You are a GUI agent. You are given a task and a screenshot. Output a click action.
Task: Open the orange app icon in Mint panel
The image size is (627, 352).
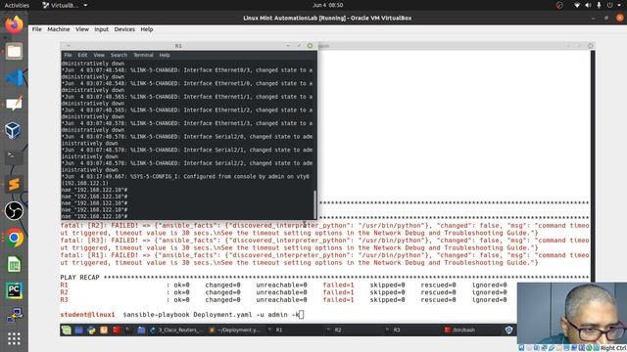pos(104,330)
